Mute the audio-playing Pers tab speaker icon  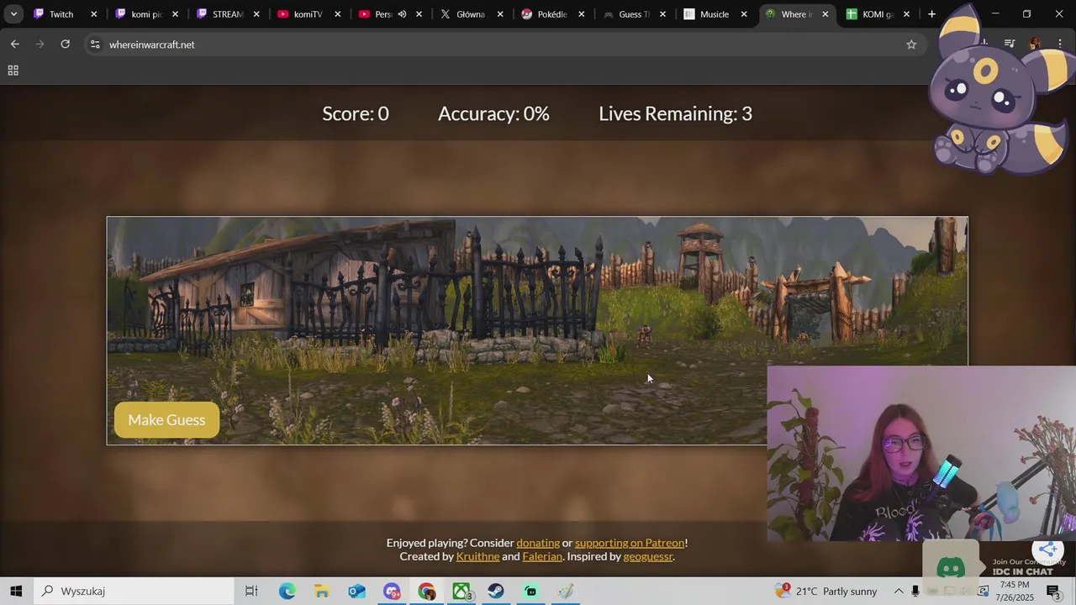tap(402, 14)
